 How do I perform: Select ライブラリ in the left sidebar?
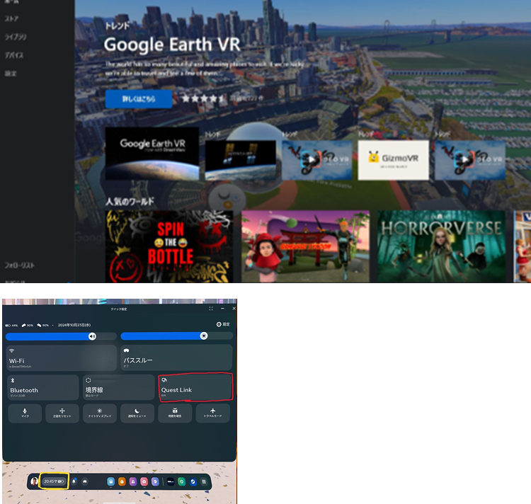click(x=16, y=37)
